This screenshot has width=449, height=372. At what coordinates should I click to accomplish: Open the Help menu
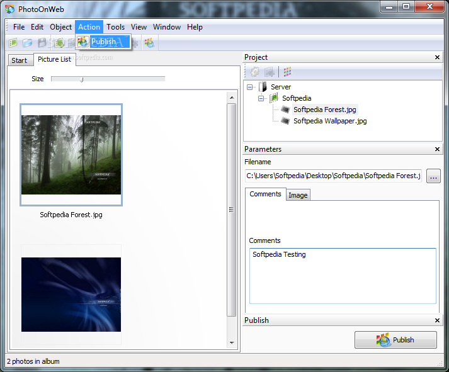[195, 27]
